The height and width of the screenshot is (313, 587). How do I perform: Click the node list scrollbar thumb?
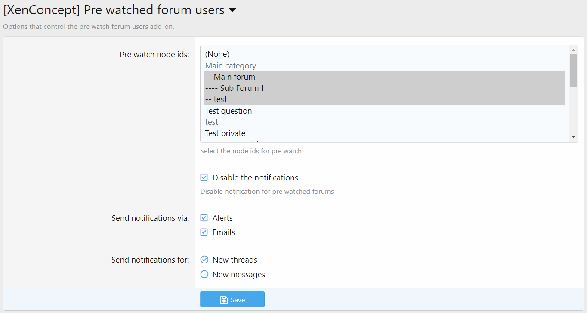click(x=573, y=71)
